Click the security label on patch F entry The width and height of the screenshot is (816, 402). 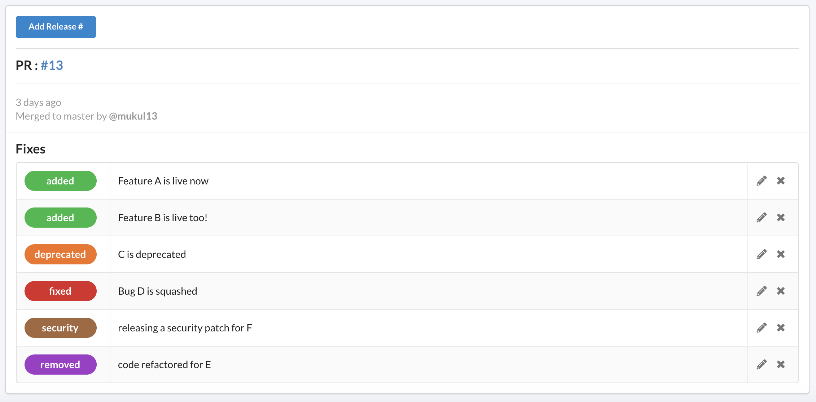pyautogui.click(x=60, y=328)
